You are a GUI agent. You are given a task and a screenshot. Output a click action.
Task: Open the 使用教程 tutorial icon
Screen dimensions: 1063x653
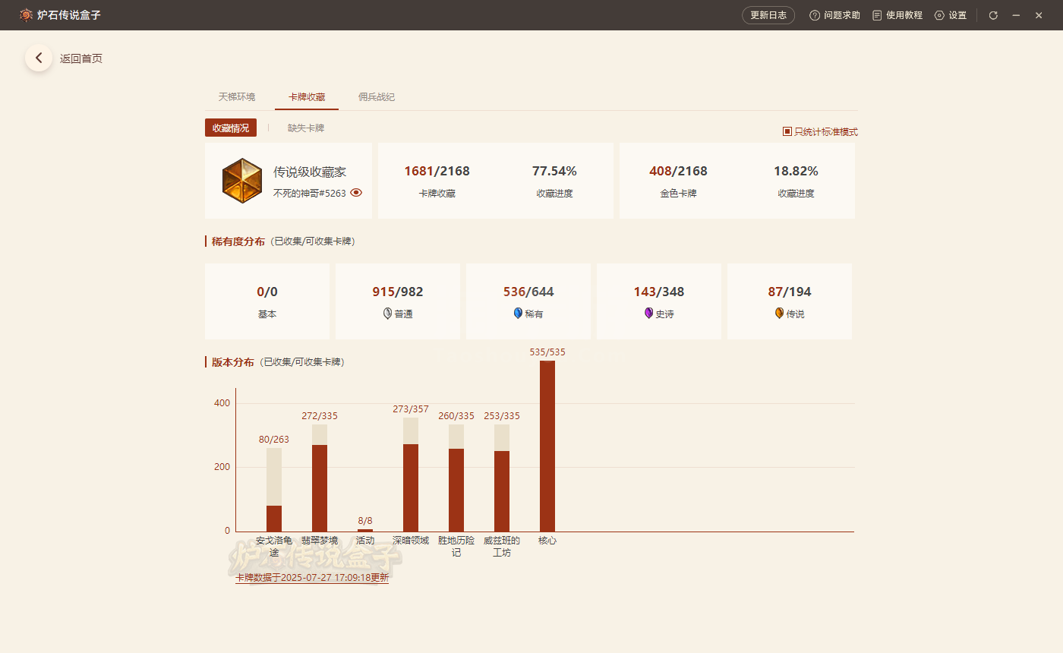pos(877,15)
